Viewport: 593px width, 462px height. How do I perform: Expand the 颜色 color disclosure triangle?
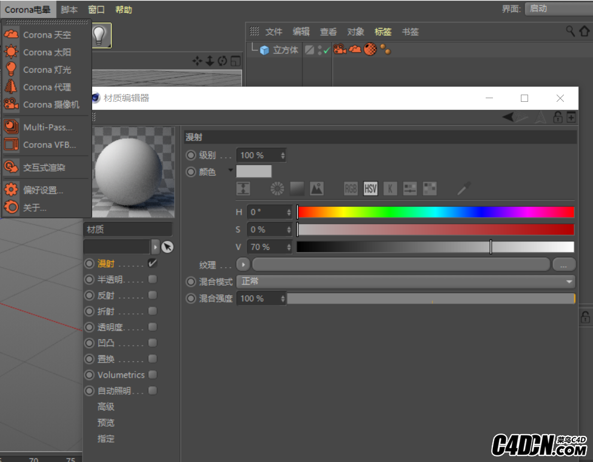230,170
